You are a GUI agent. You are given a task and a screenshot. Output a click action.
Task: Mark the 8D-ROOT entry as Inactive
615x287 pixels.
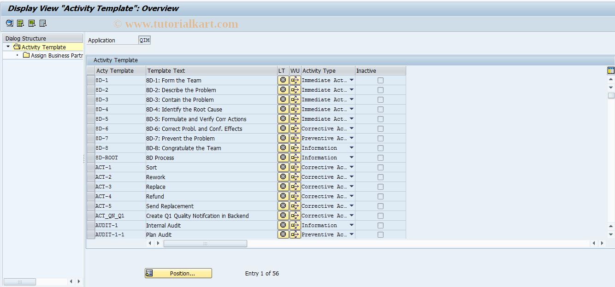[380, 157]
